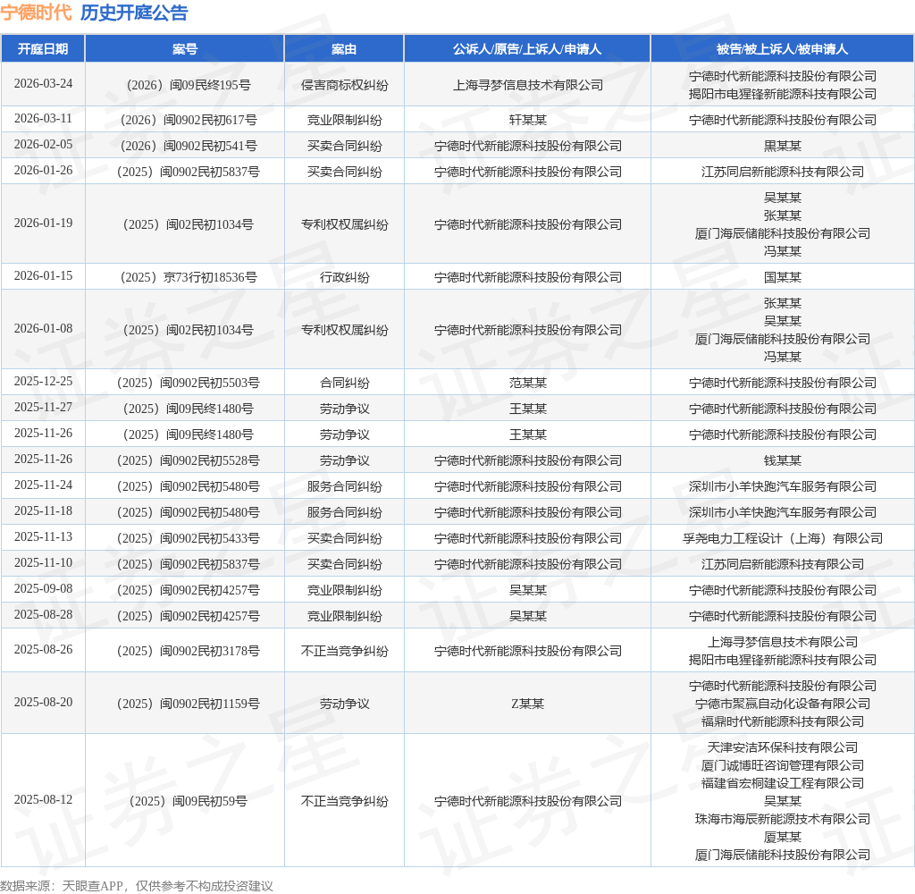Viewport: 915px width, 894px height.
Task: Click the defendant 国某某
Action: 783,277
